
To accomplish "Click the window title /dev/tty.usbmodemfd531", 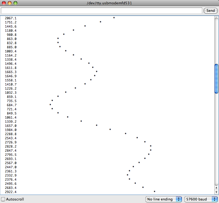I will [109, 3].
